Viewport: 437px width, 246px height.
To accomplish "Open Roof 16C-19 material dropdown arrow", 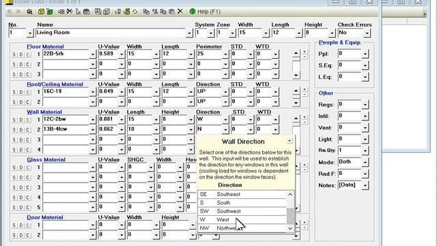I will pyautogui.click(x=93, y=92).
